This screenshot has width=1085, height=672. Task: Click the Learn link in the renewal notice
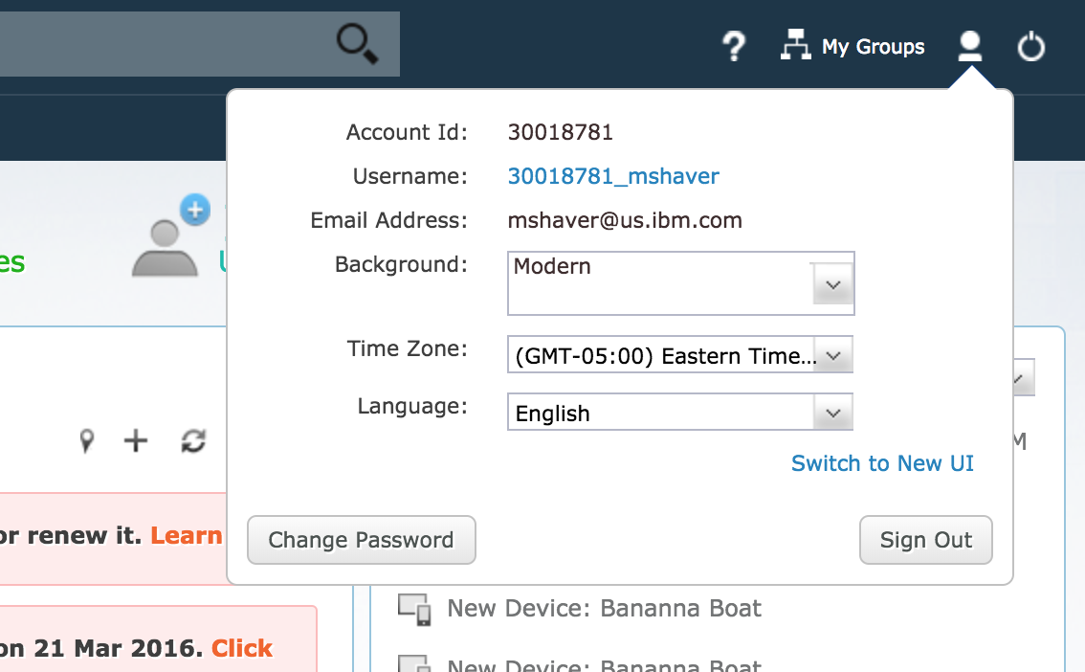[186, 535]
